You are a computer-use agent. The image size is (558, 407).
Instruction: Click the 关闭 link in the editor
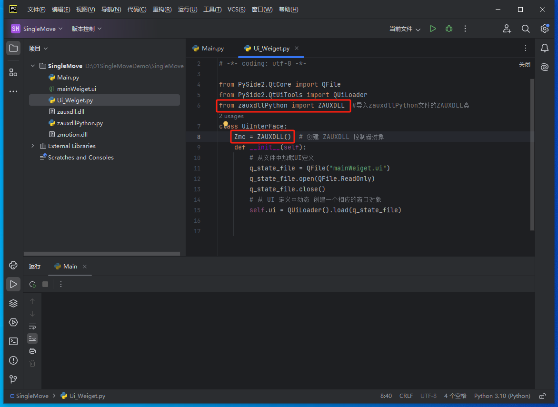pyautogui.click(x=524, y=65)
